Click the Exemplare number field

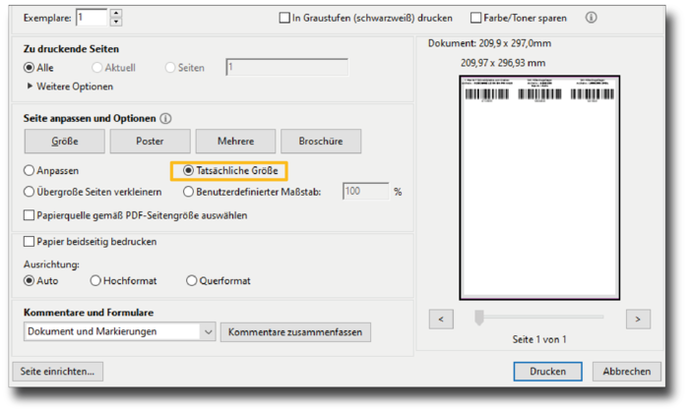pyautogui.click(x=92, y=18)
